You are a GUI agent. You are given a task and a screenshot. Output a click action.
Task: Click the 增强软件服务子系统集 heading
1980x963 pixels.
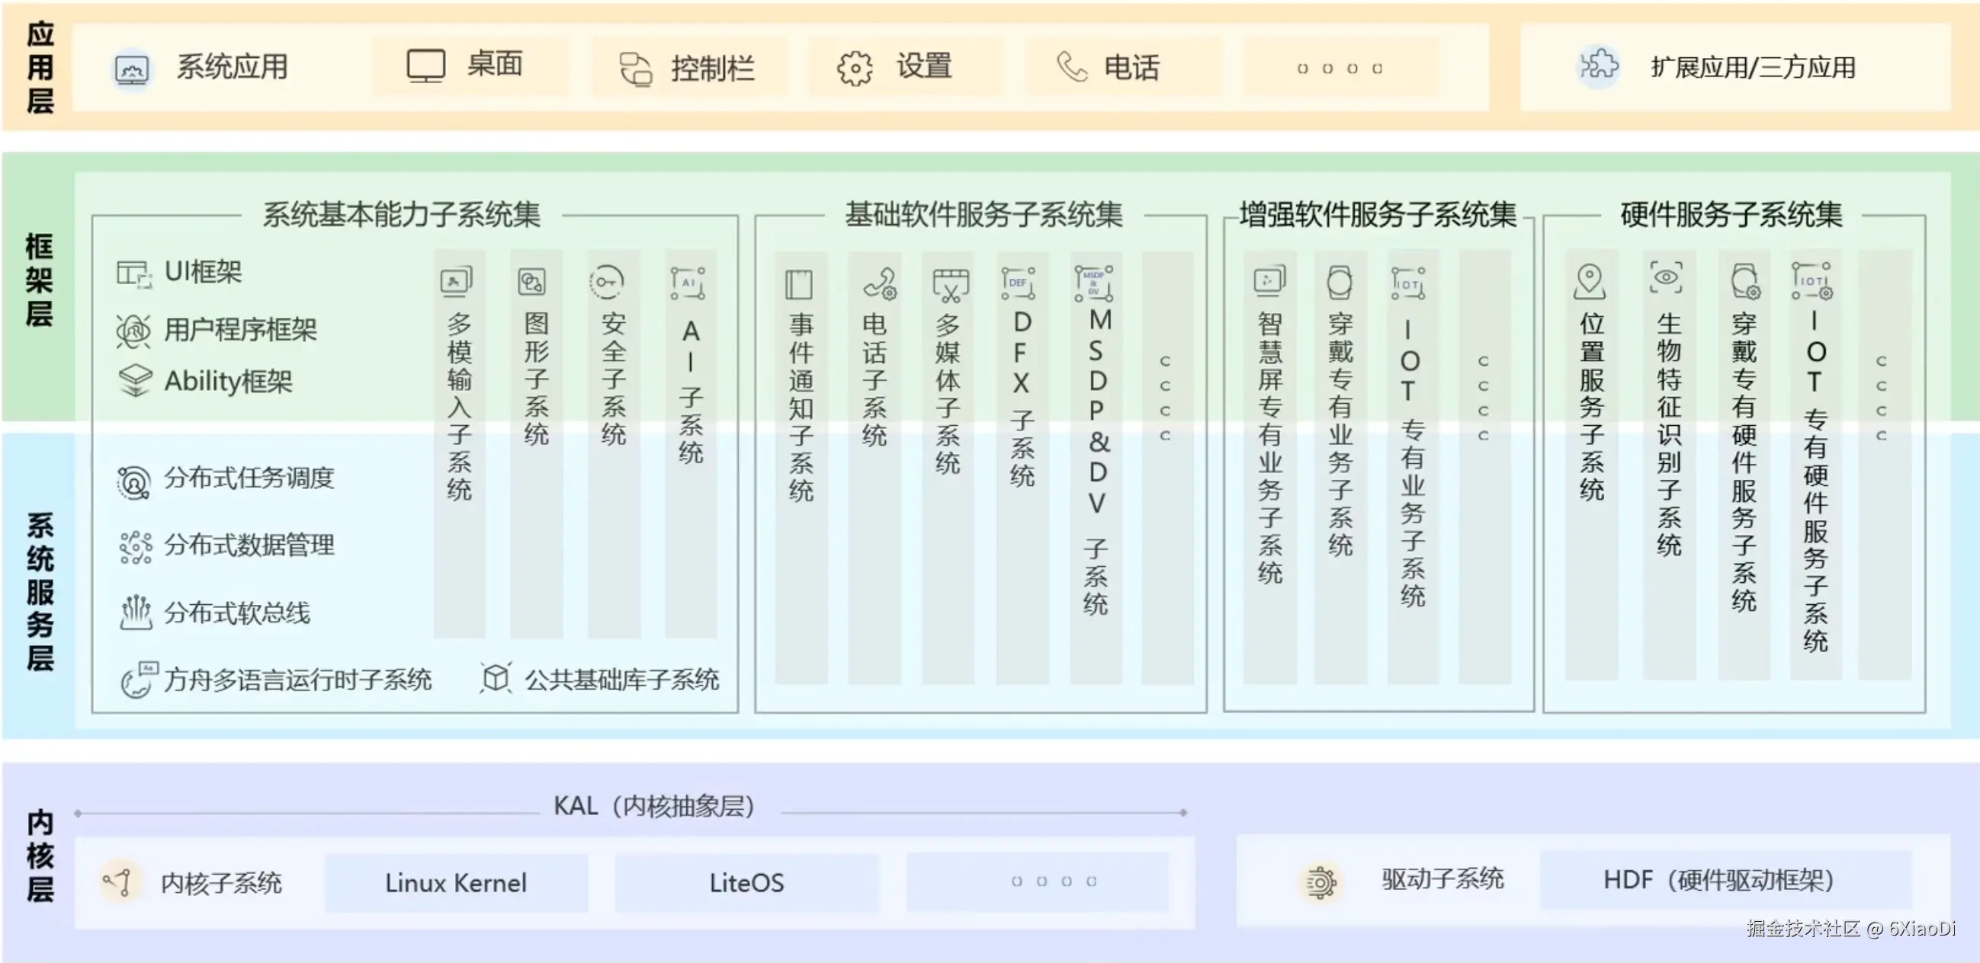1378,215
